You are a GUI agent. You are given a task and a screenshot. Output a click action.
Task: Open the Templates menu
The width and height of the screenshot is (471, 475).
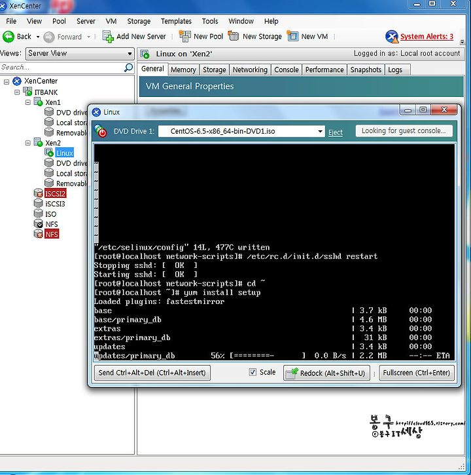pyautogui.click(x=176, y=21)
